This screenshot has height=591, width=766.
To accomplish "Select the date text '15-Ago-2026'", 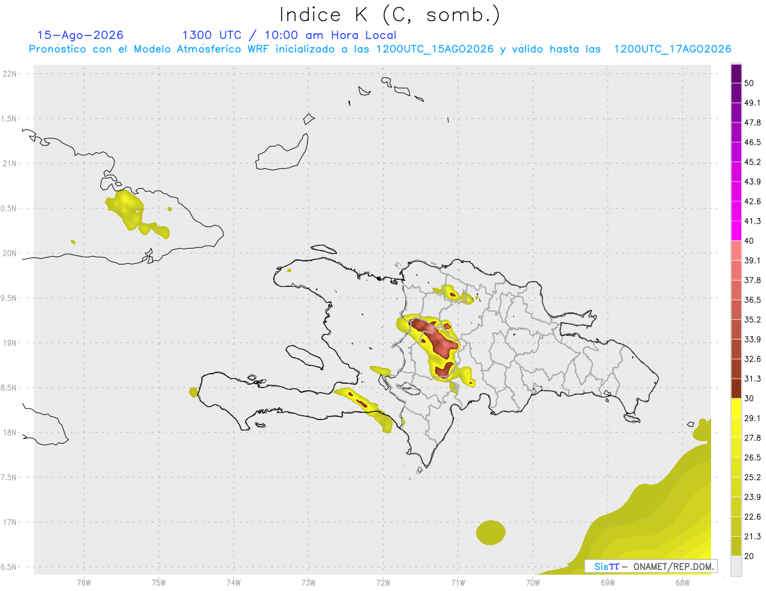I will tap(80, 35).
